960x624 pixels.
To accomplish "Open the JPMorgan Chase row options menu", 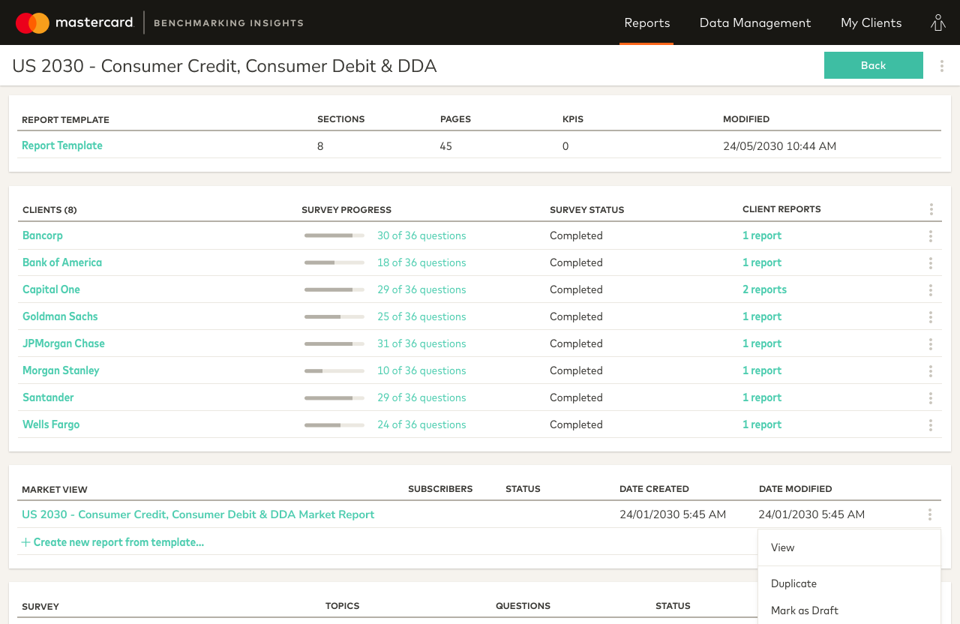I will pyautogui.click(x=931, y=344).
